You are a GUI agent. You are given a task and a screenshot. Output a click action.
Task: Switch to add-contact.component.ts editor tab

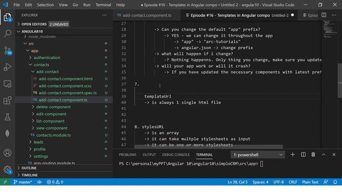point(146,15)
